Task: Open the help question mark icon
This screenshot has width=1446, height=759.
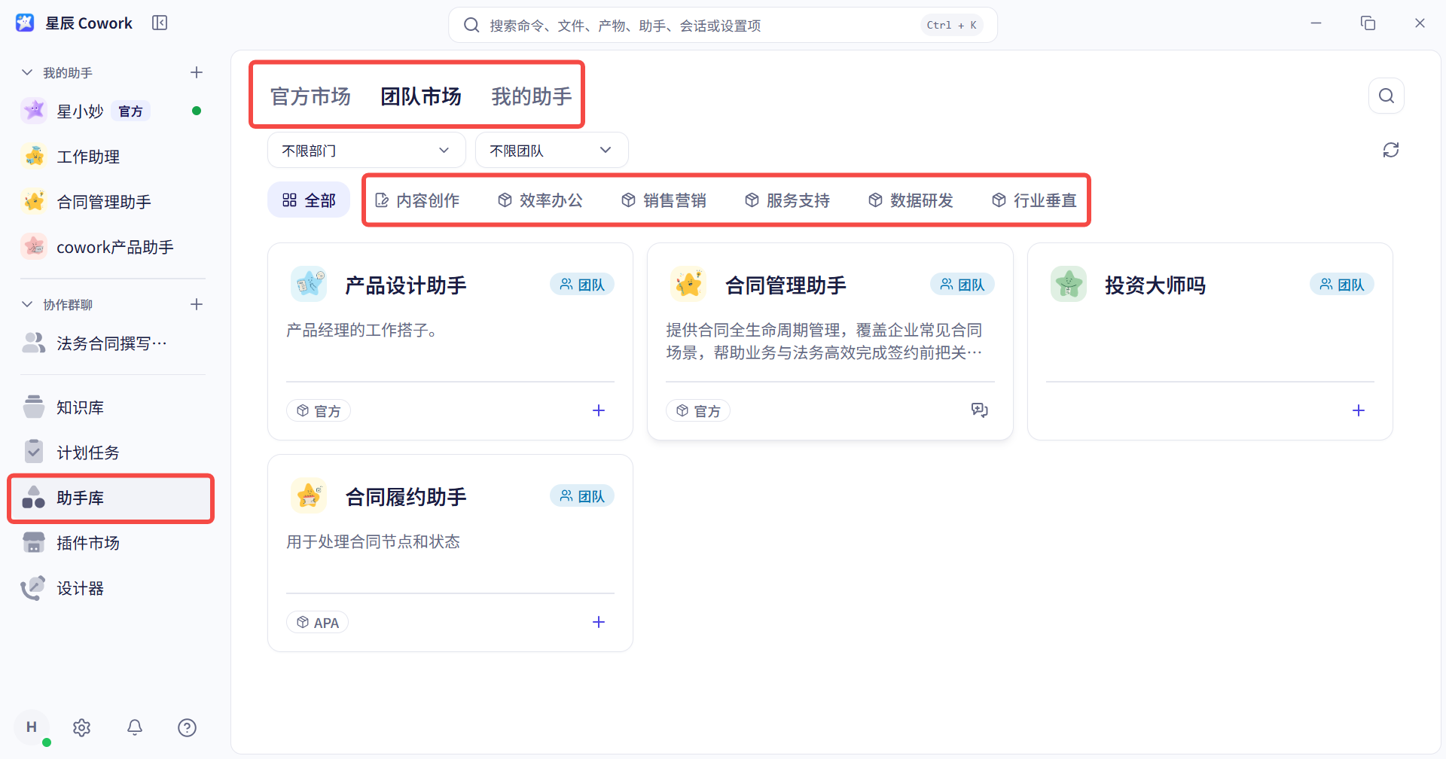Action: click(187, 727)
